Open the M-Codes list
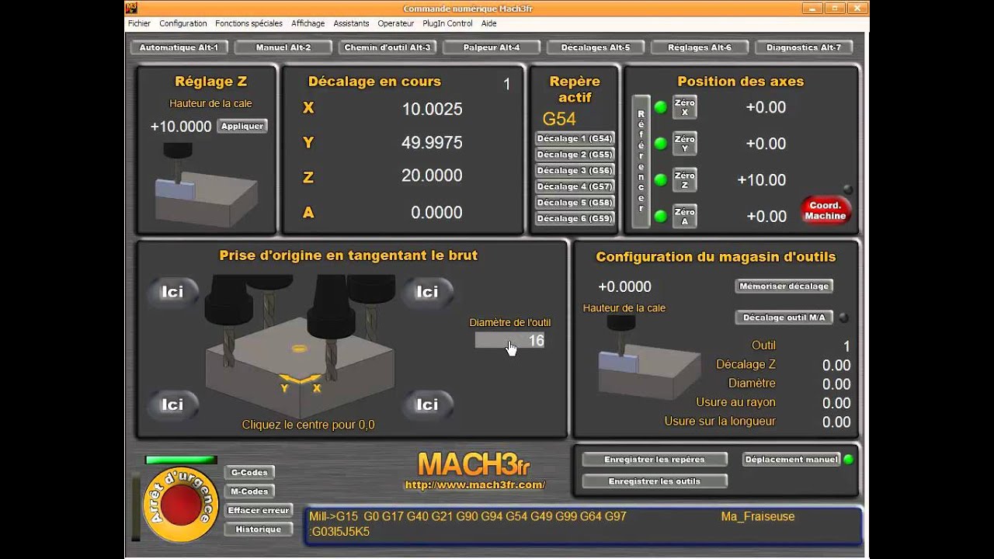Viewport: 994px width, 559px height. click(x=249, y=491)
